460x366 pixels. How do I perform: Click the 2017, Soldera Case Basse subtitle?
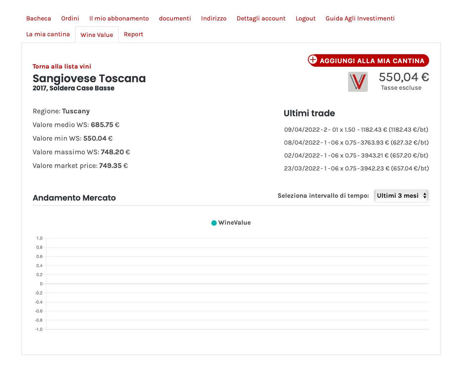(74, 88)
